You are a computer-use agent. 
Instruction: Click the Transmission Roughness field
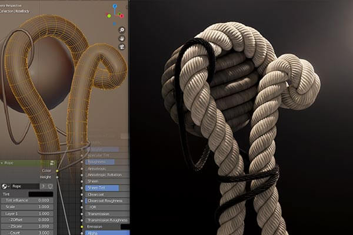107,220
